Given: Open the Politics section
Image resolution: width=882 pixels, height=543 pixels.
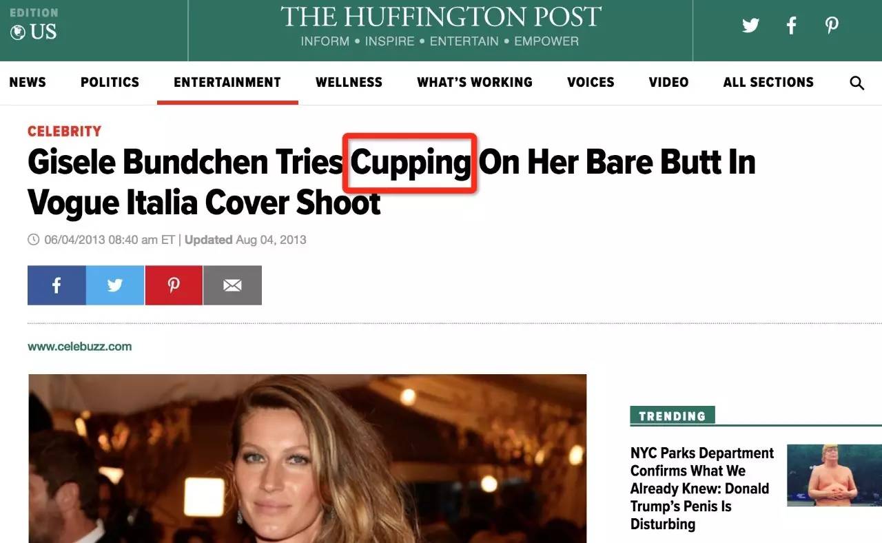Looking at the screenshot, I should [110, 83].
